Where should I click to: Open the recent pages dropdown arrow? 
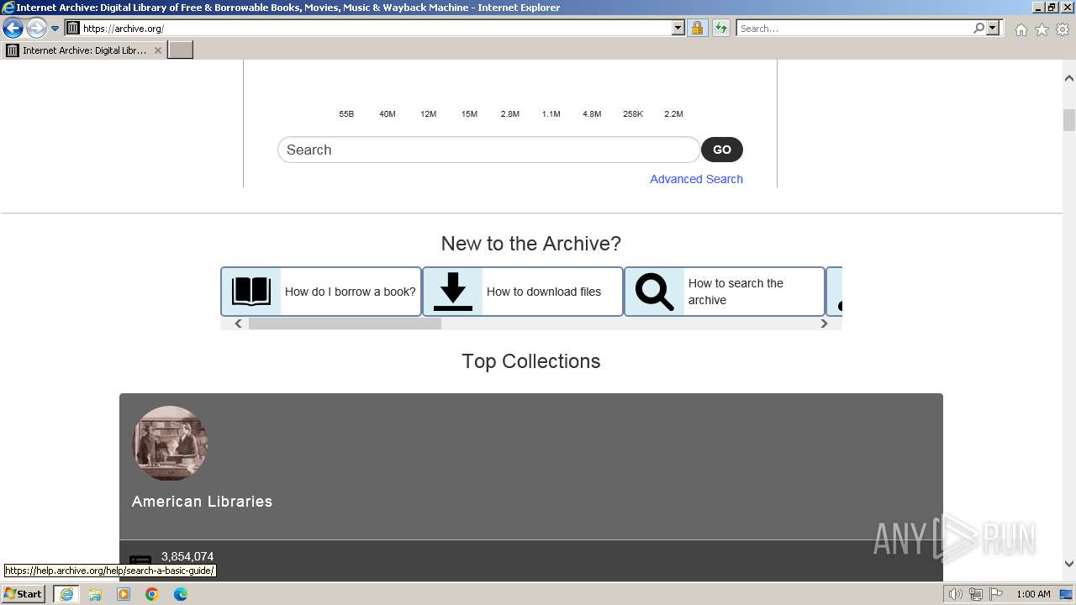(x=55, y=29)
